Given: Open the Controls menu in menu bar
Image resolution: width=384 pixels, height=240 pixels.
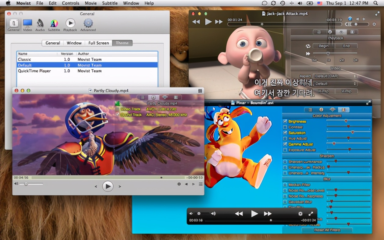Looking at the screenshot, I should click(70, 3).
